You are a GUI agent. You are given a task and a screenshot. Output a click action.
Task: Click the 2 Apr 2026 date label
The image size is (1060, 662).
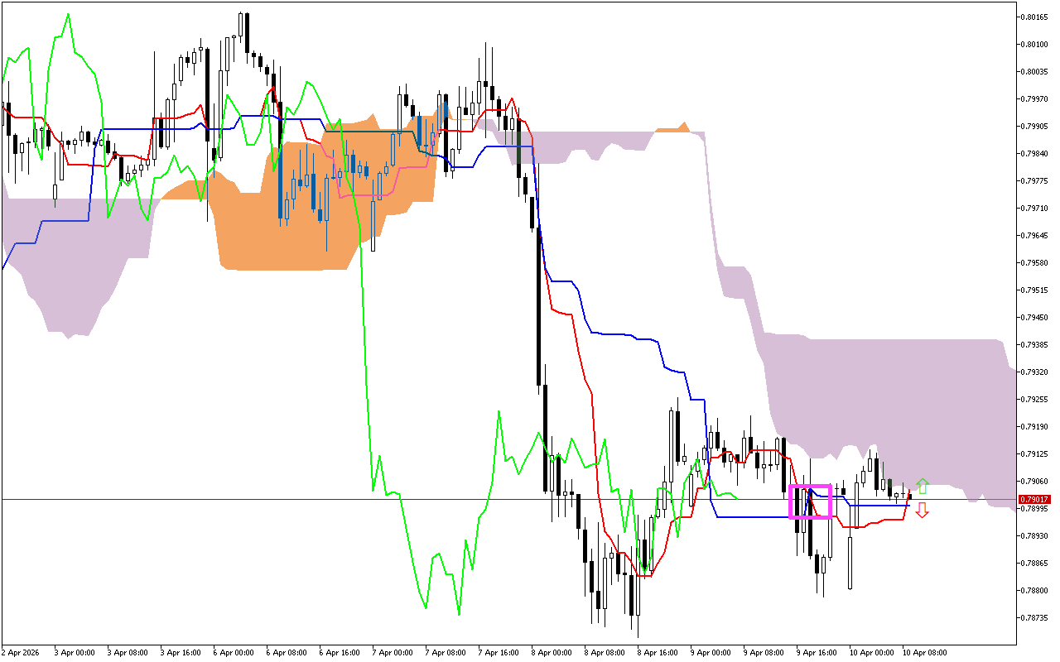click(x=22, y=652)
